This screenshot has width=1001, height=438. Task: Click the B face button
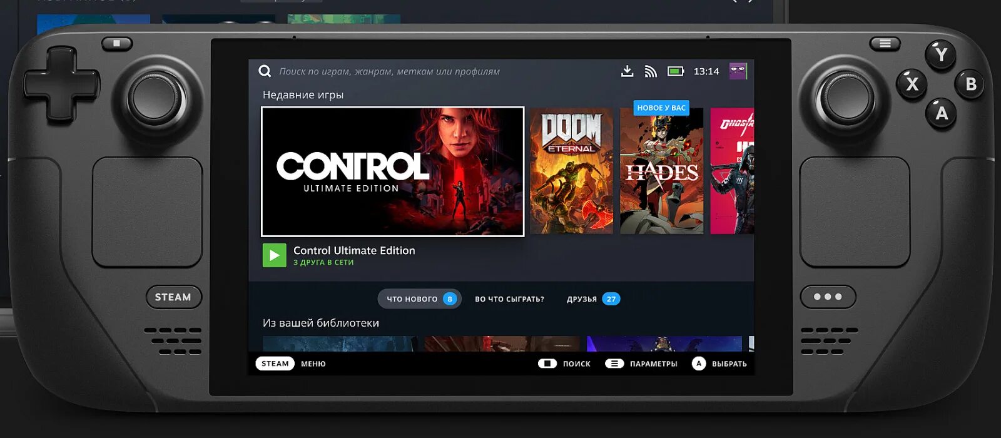pos(970,84)
